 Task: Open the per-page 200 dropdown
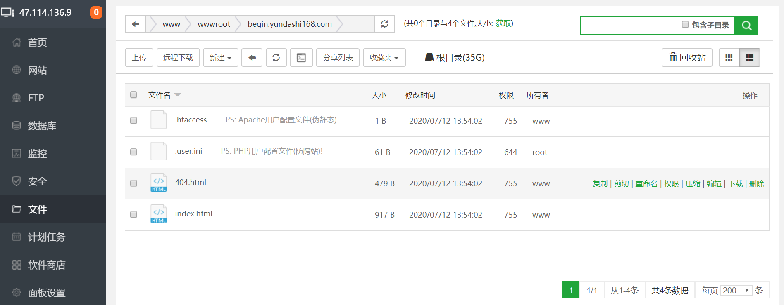(736, 290)
